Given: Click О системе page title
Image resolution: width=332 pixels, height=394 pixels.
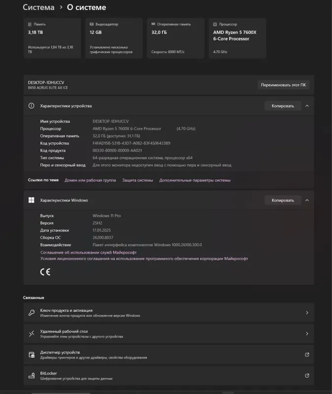Looking at the screenshot, I should pos(87,7).
